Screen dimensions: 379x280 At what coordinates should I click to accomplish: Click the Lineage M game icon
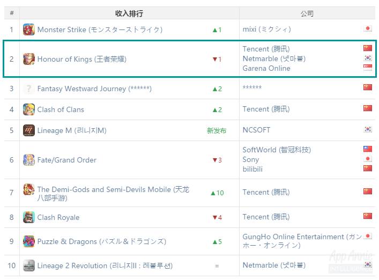29,130
